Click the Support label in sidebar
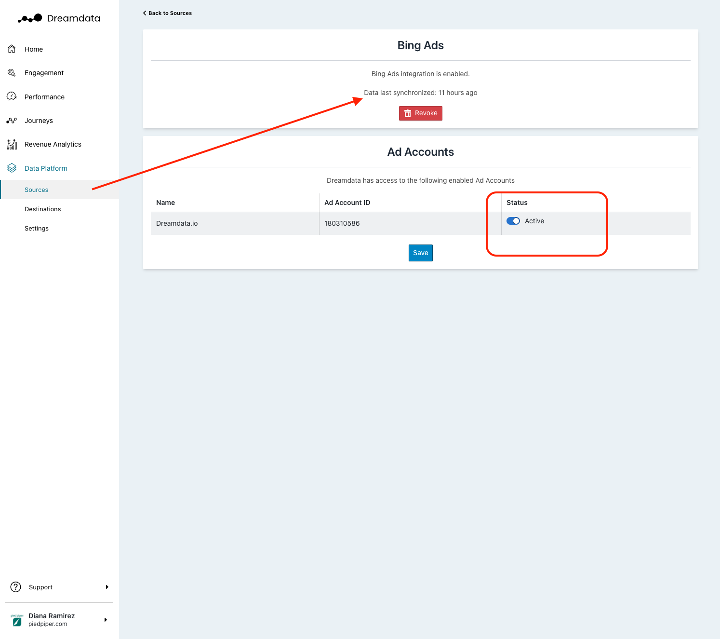The image size is (720, 639). 40,587
